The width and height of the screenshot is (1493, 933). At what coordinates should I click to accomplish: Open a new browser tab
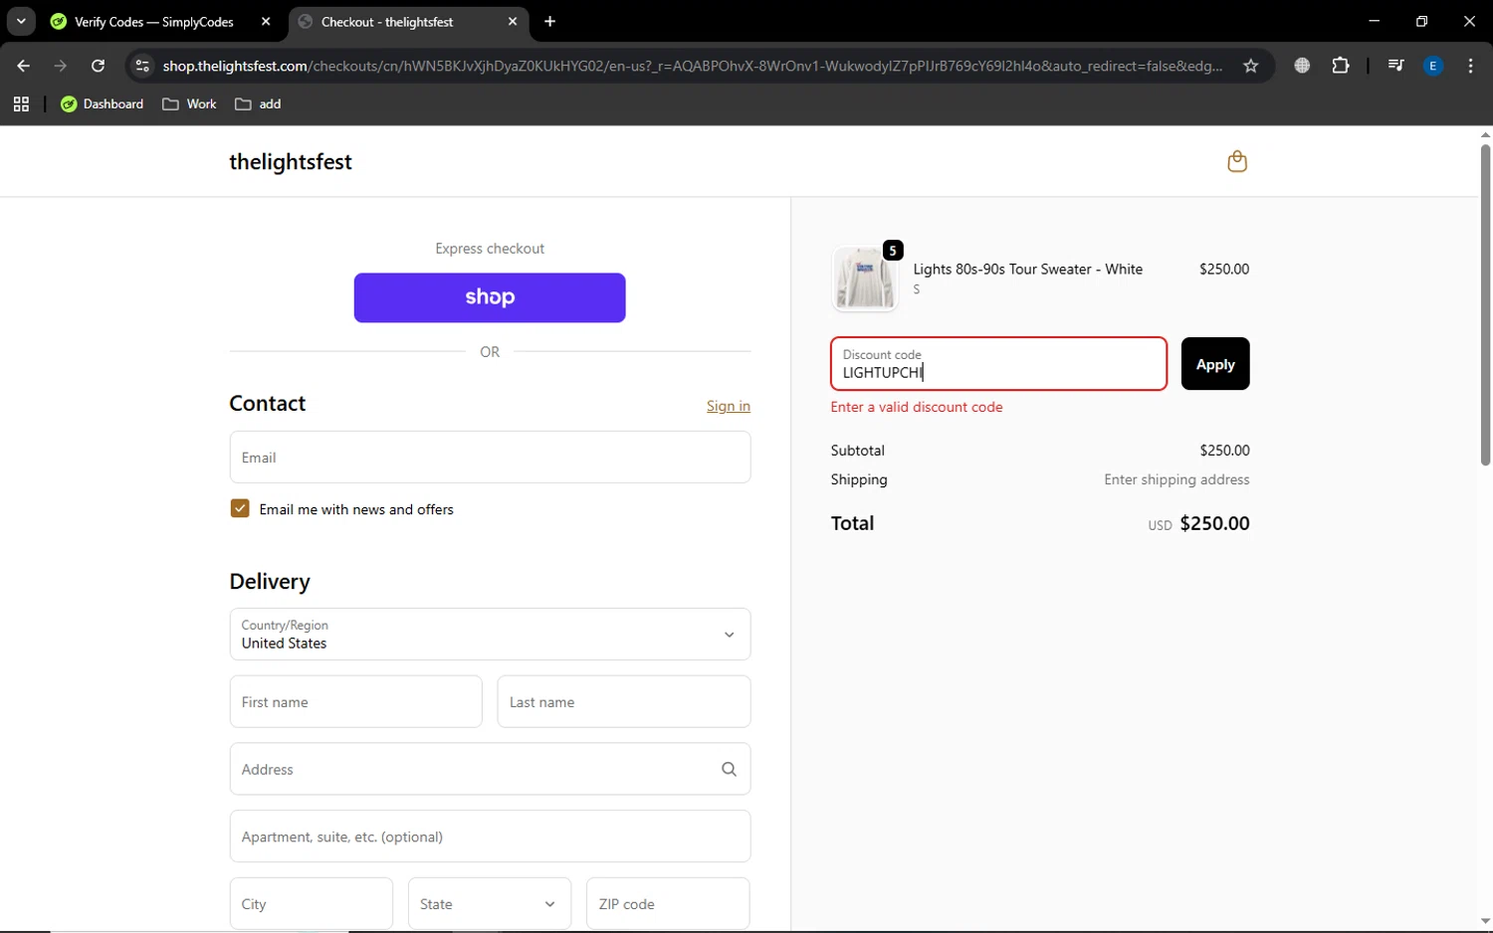coord(550,21)
